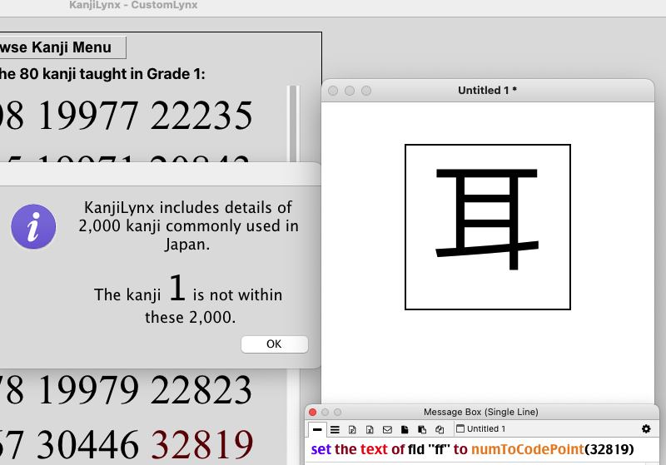Click the kanji 耳 field in Untitled 1
Viewport: 666px width, 465px height.
click(487, 226)
